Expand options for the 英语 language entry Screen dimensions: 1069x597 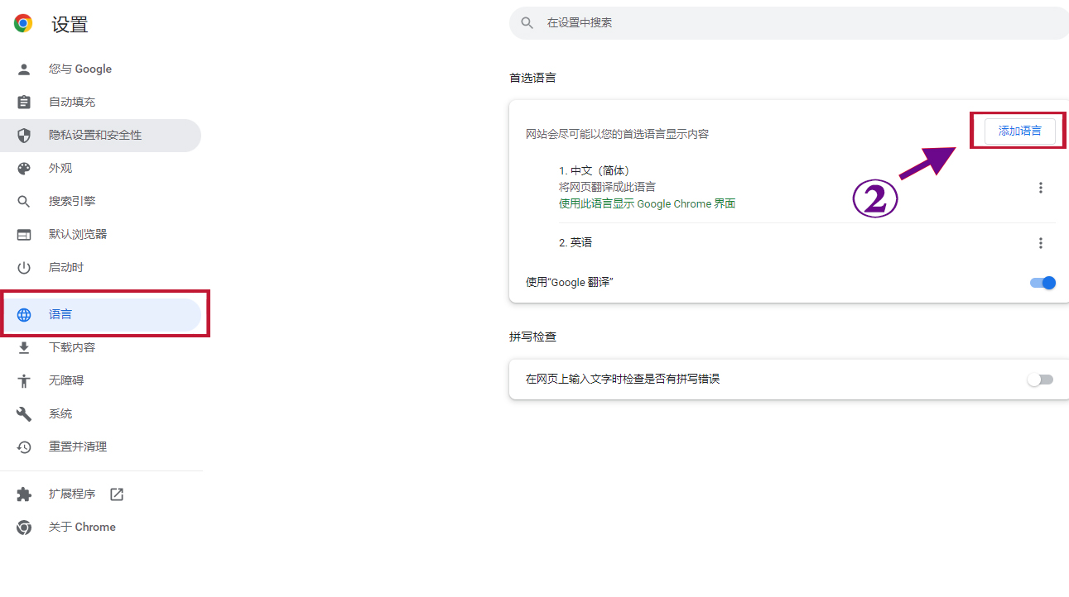point(1041,242)
